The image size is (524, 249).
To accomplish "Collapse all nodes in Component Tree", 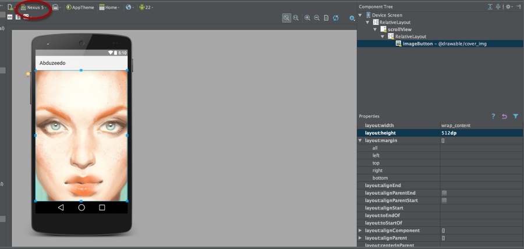I will (x=498, y=6).
